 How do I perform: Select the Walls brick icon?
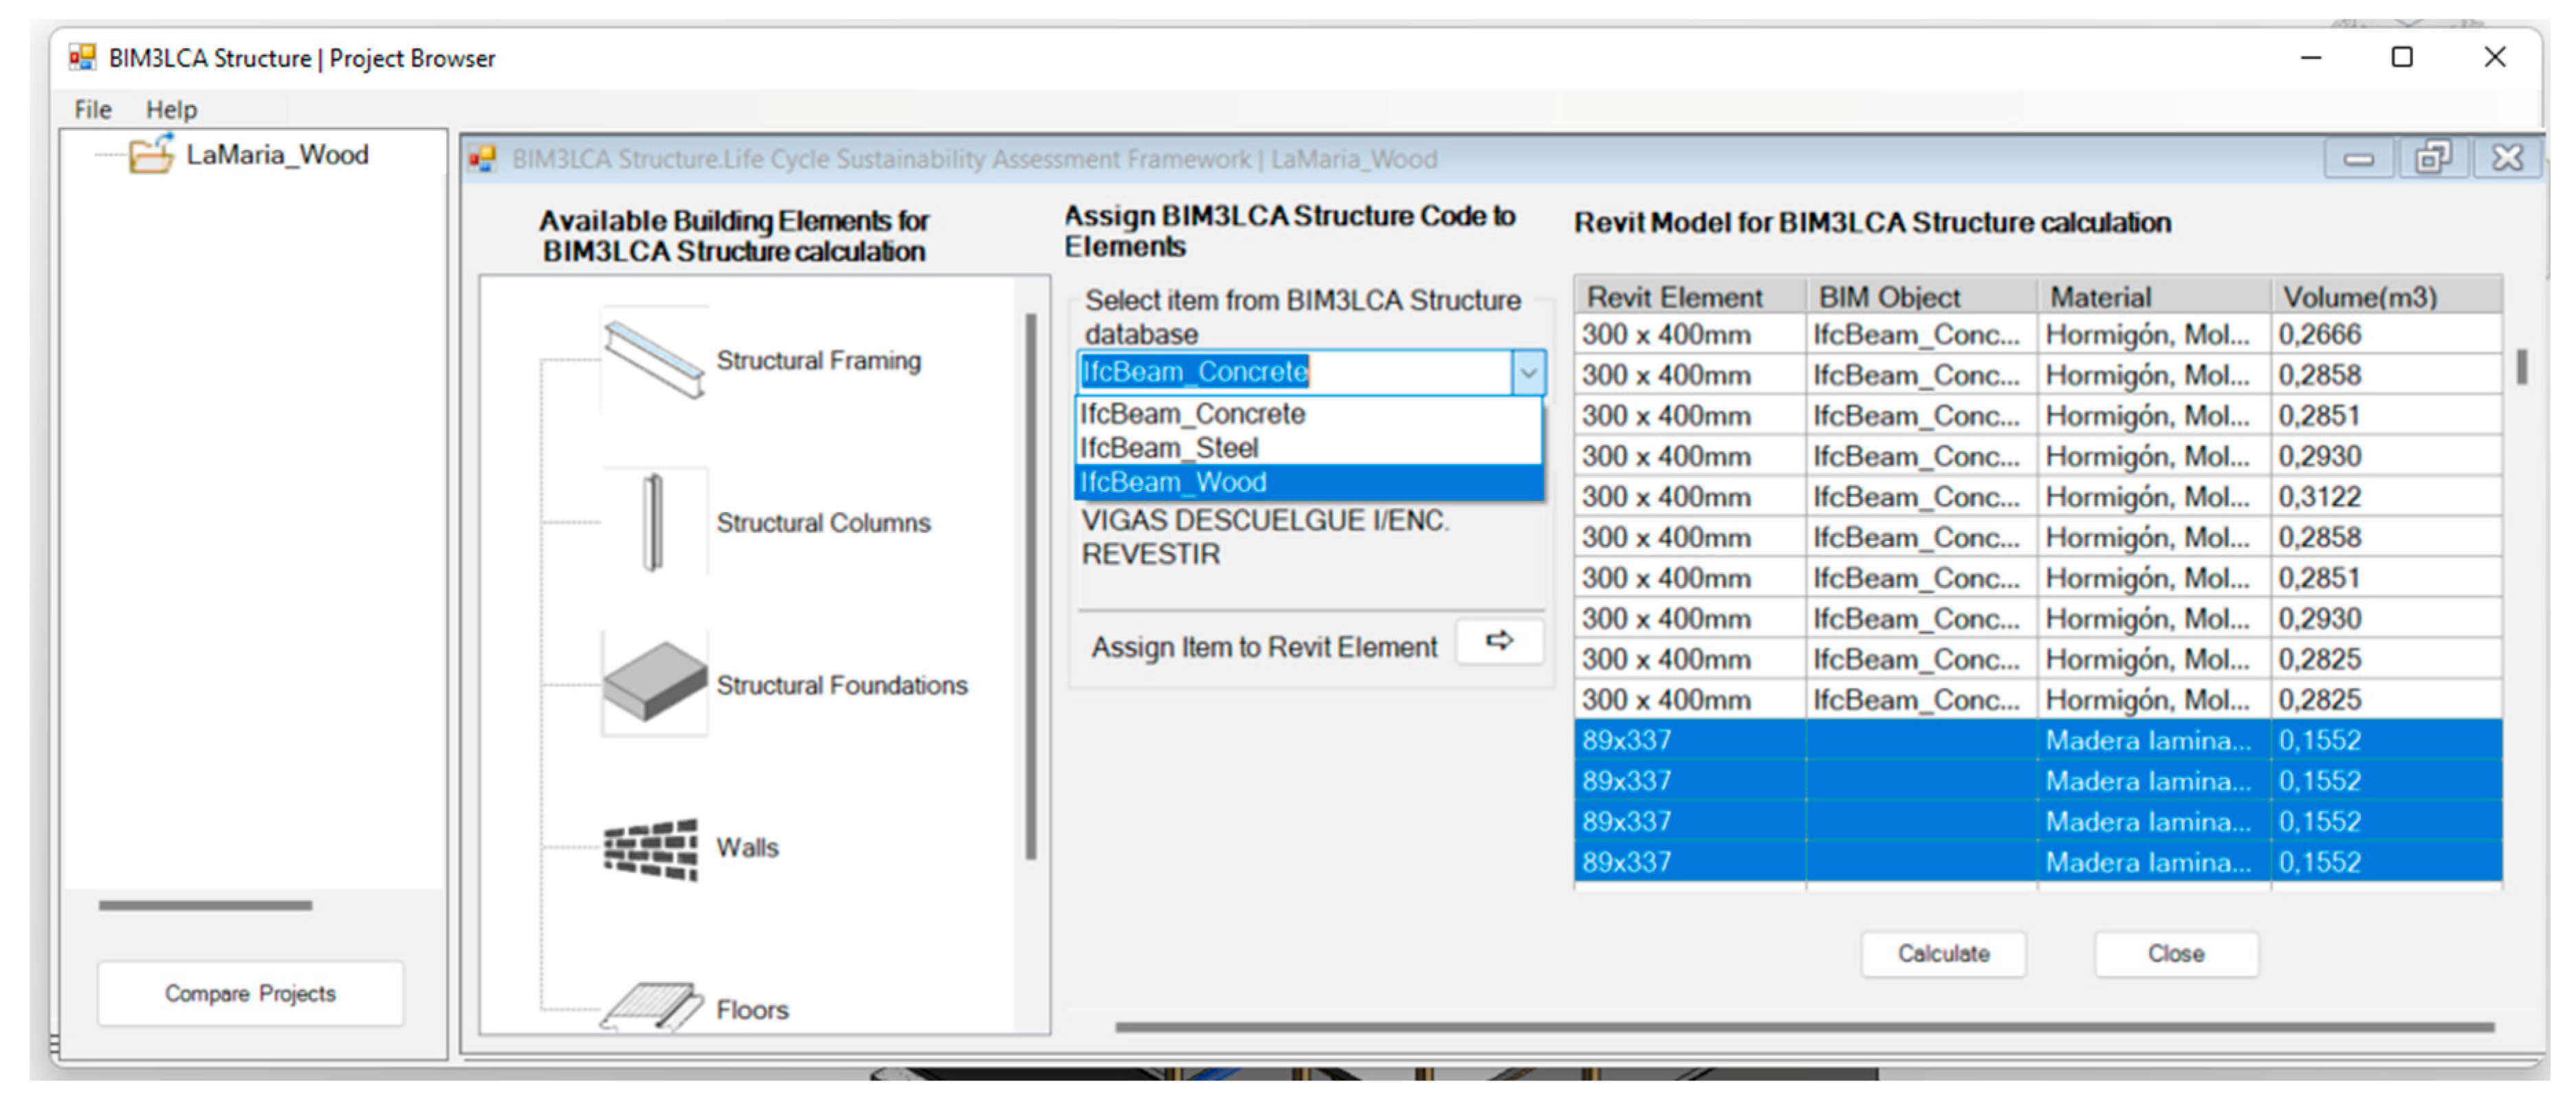pyautogui.click(x=651, y=848)
